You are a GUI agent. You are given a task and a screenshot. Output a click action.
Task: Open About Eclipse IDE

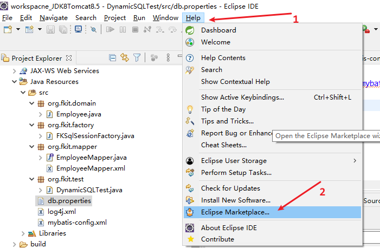(x=273, y=228)
